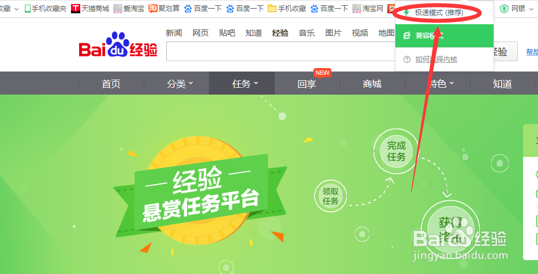Click the 网银 shield icon
Image resolution: width=538 pixels, height=274 pixels.
click(x=504, y=9)
